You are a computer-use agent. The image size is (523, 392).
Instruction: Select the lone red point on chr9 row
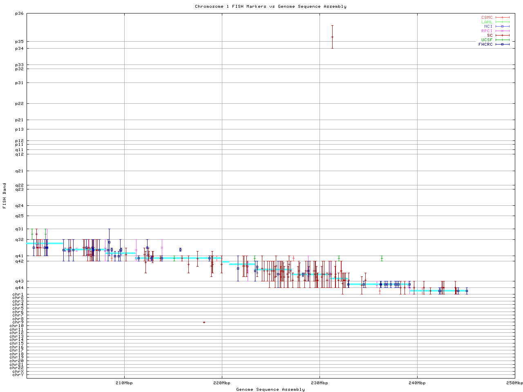(204, 323)
